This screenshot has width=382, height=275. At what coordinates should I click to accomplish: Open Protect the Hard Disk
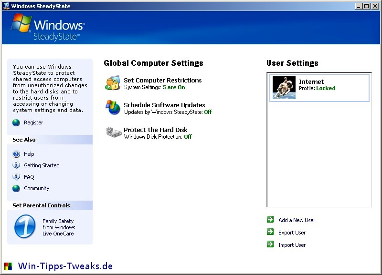156,130
